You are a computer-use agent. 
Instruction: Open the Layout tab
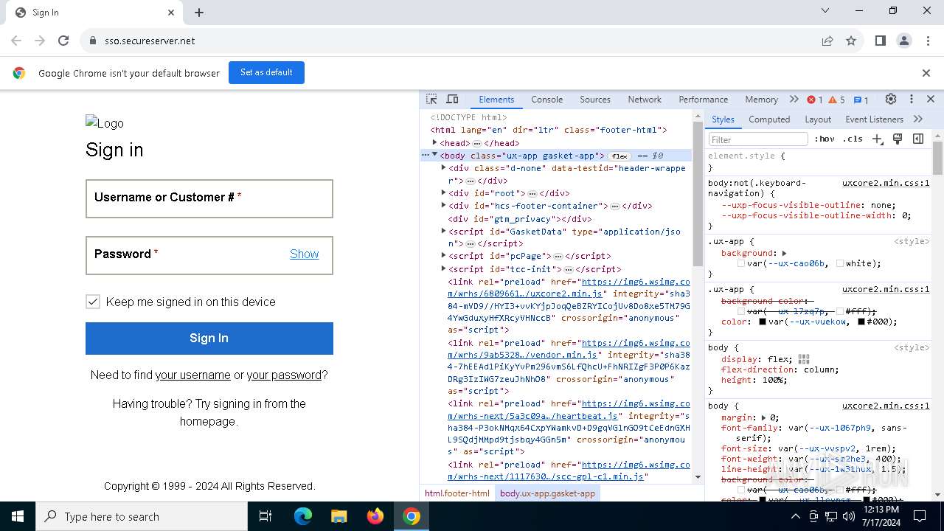(818, 119)
